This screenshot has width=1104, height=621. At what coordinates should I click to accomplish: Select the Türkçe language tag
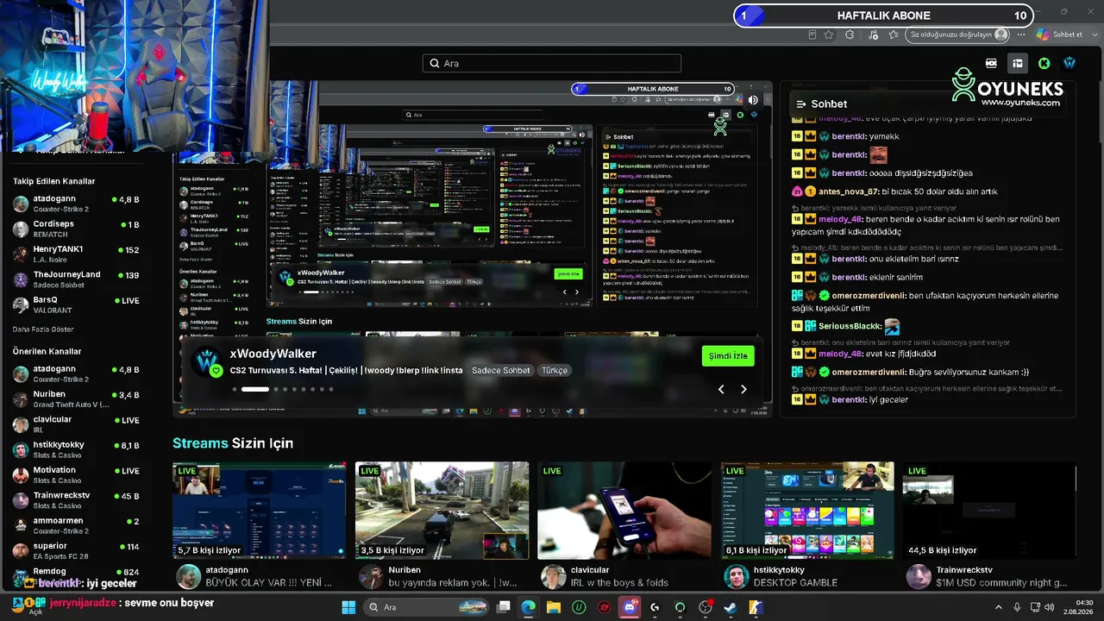coord(554,370)
